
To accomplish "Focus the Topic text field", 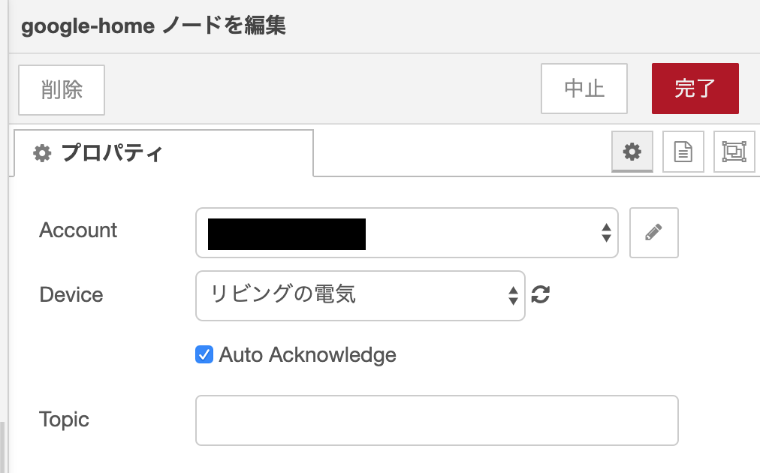I will (437, 420).
